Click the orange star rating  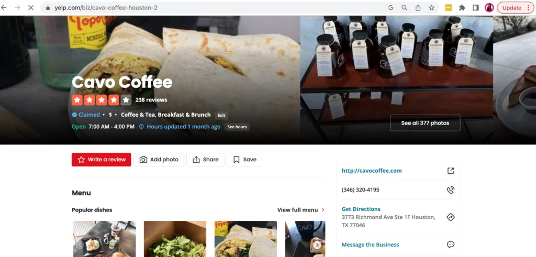point(102,100)
